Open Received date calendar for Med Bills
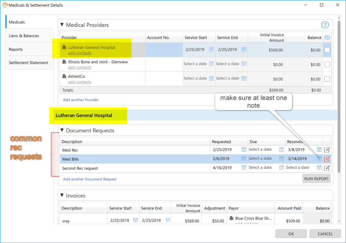The image size is (346, 243). click(x=319, y=159)
